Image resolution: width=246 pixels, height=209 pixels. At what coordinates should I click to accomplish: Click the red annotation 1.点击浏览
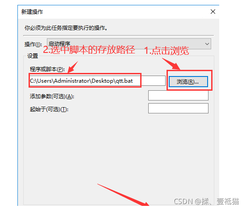[167, 51]
